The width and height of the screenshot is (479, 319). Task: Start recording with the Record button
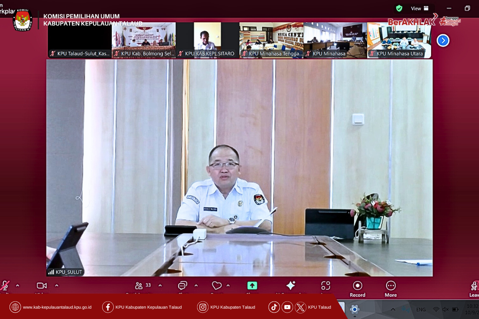coord(358,286)
